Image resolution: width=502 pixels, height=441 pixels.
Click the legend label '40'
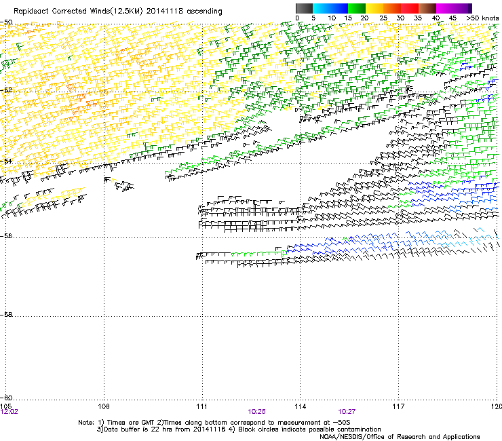(x=436, y=18)
